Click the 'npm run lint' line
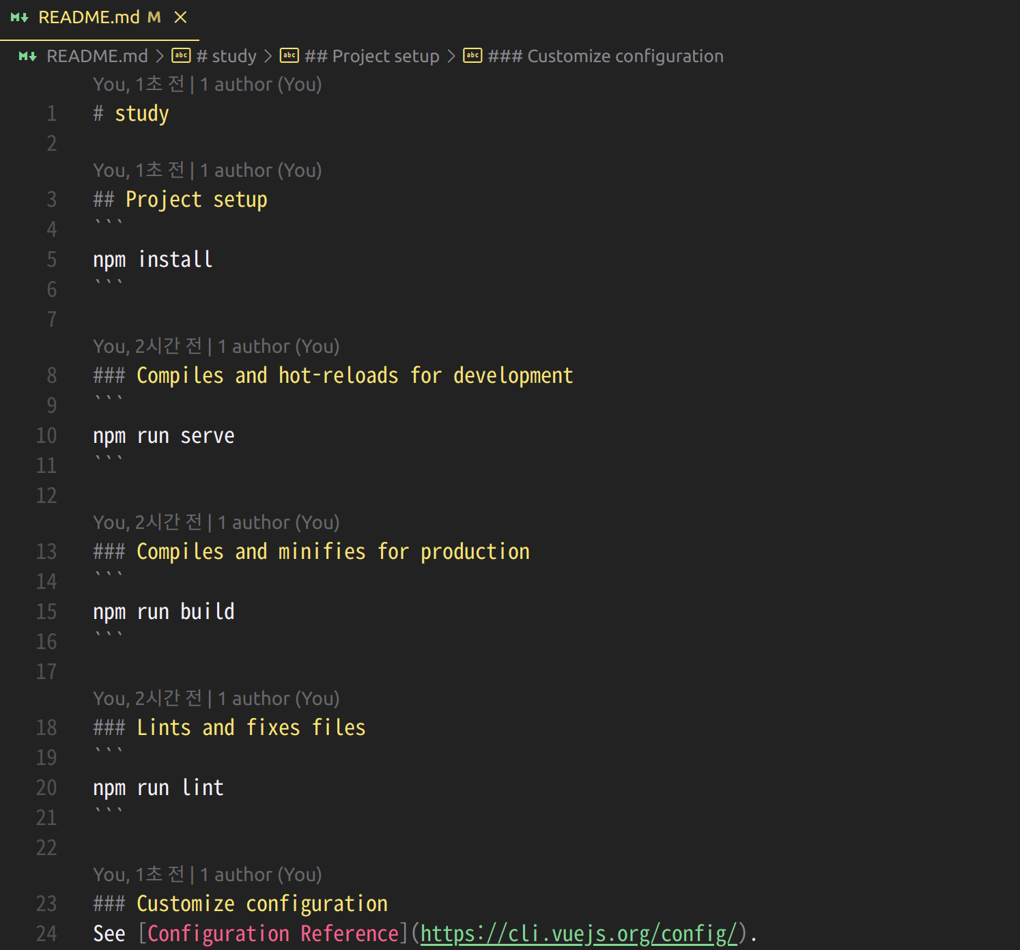Image resolution: width=1020 pixels, height=950 pixels. (158, 788)
